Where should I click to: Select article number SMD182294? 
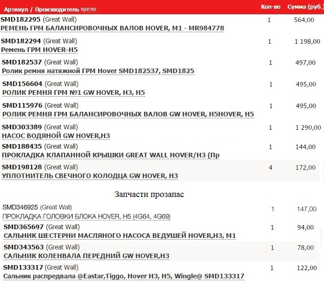point(21,41)
